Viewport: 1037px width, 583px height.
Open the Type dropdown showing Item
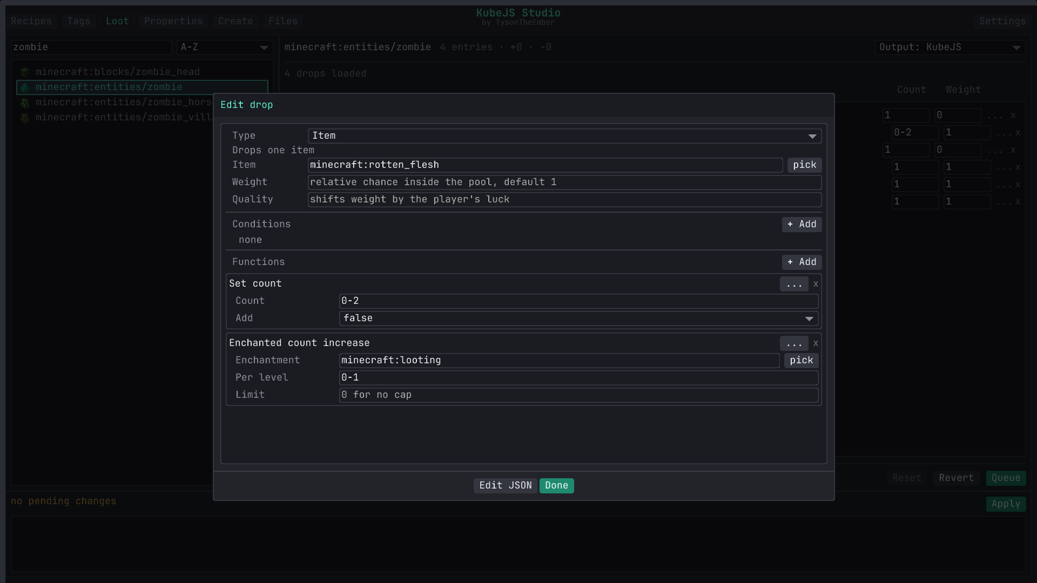564,136
